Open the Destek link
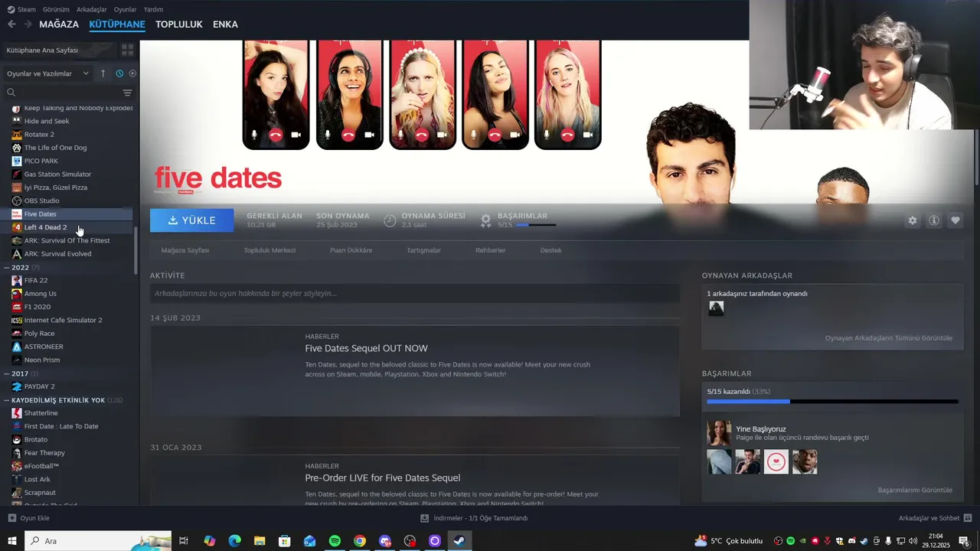This screenshot has height=551, width=980. (551, 250)
